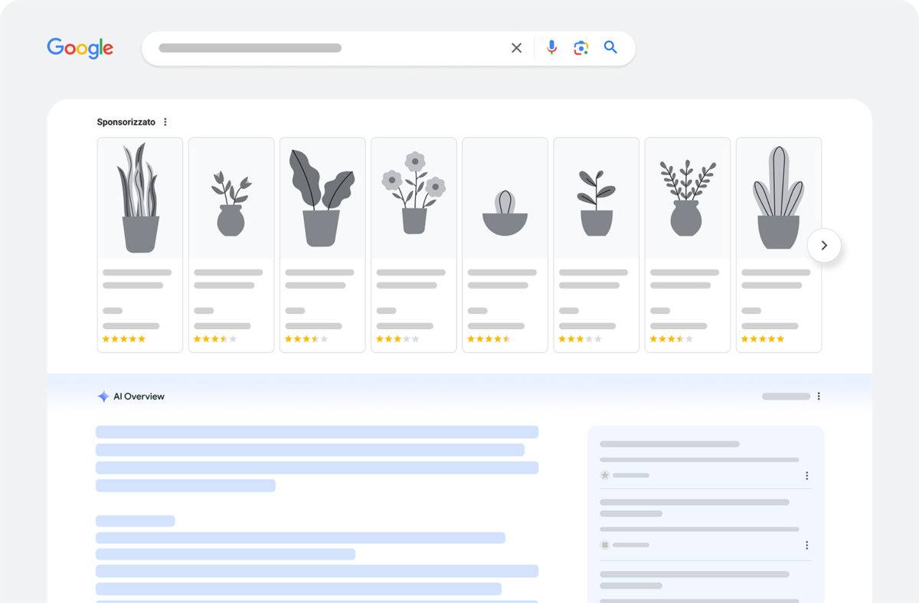The image size is (919, 603).
Task: Open the large-leaf plant product image
Action: pyautogui.click(x=322, y=197)
